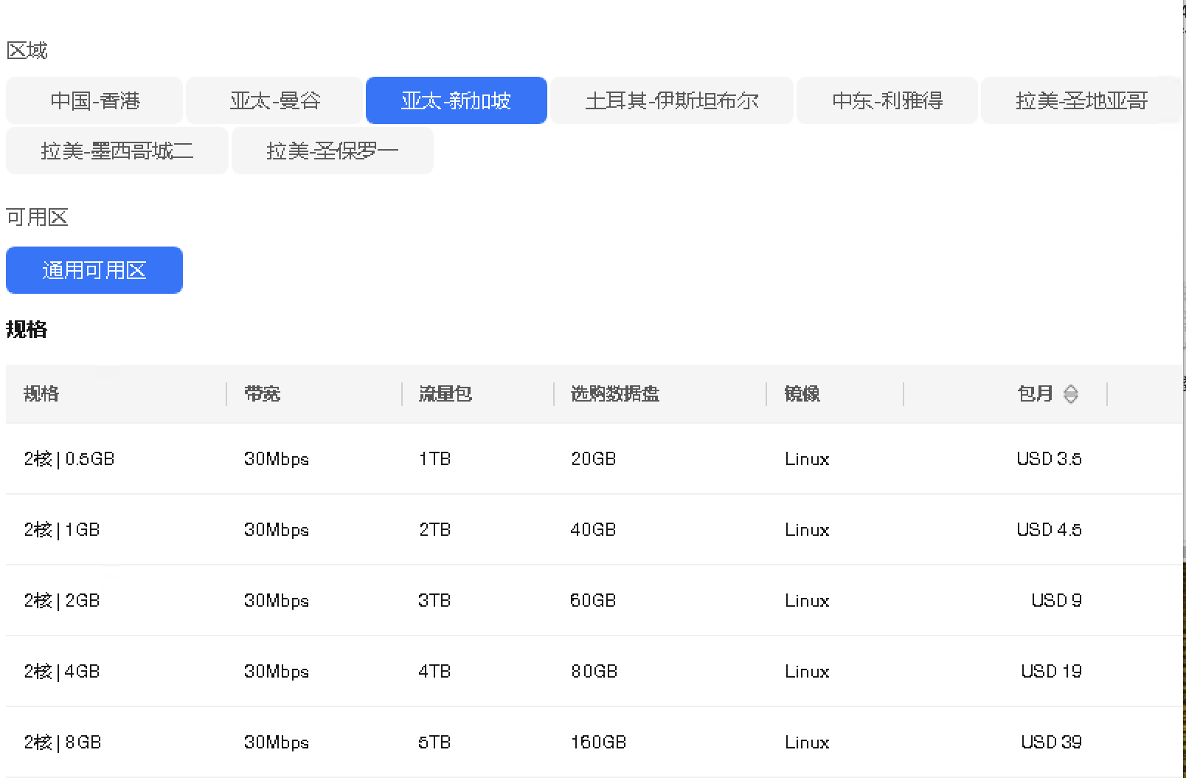The image size is (1186, 778).
Task: Select the 2核 | 1GB plan row
Action: coord(62,530)
